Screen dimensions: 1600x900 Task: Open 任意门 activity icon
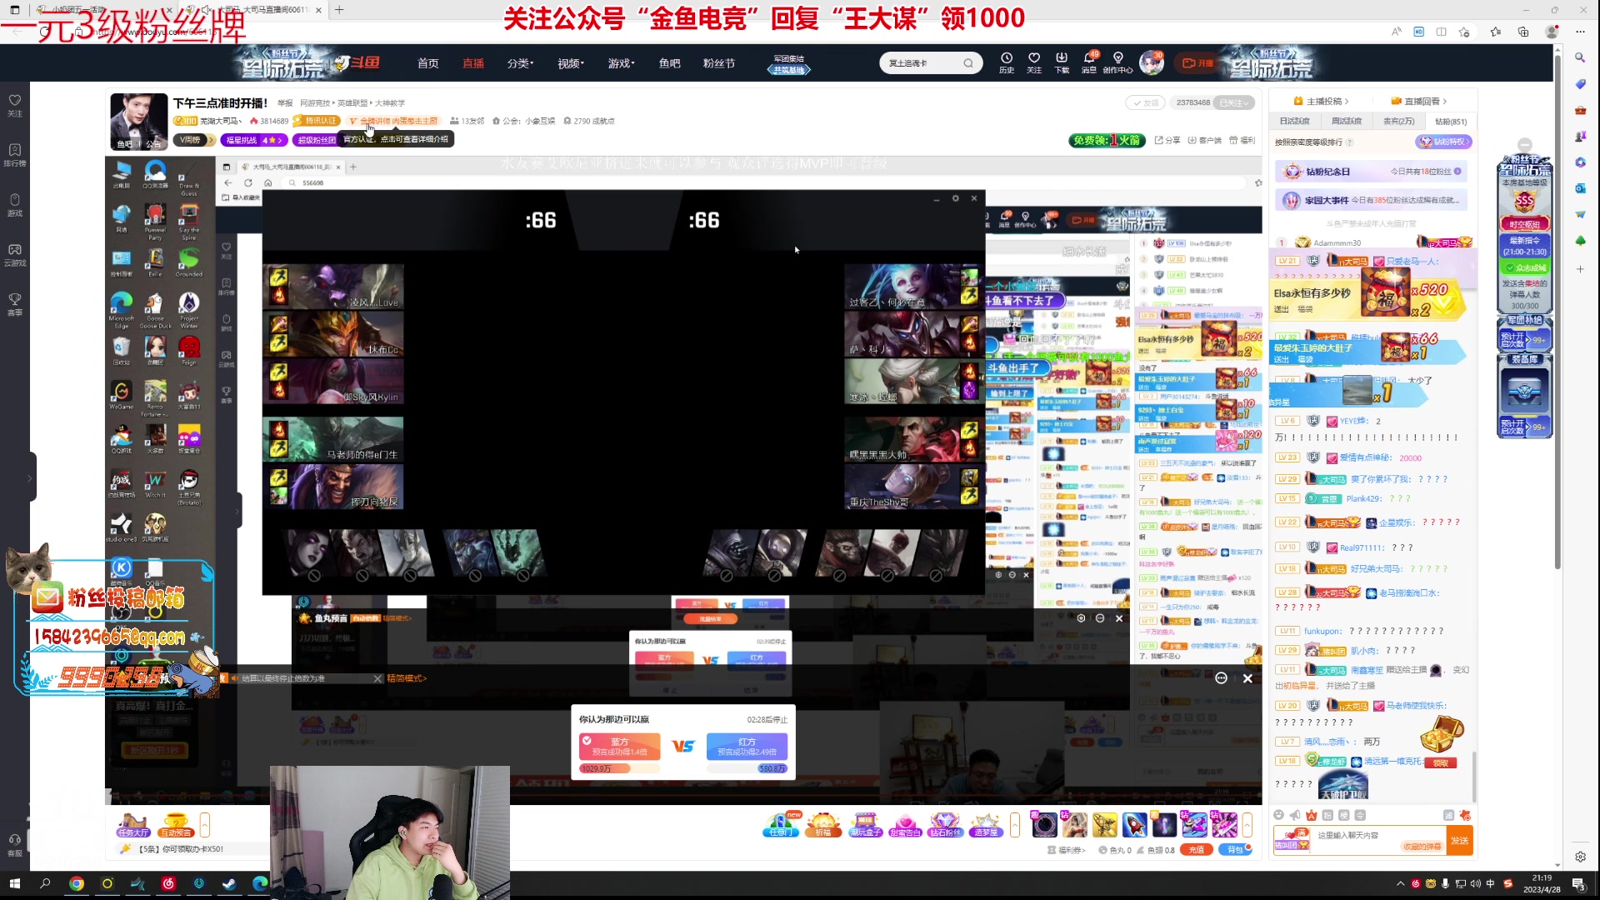point(781,825)
